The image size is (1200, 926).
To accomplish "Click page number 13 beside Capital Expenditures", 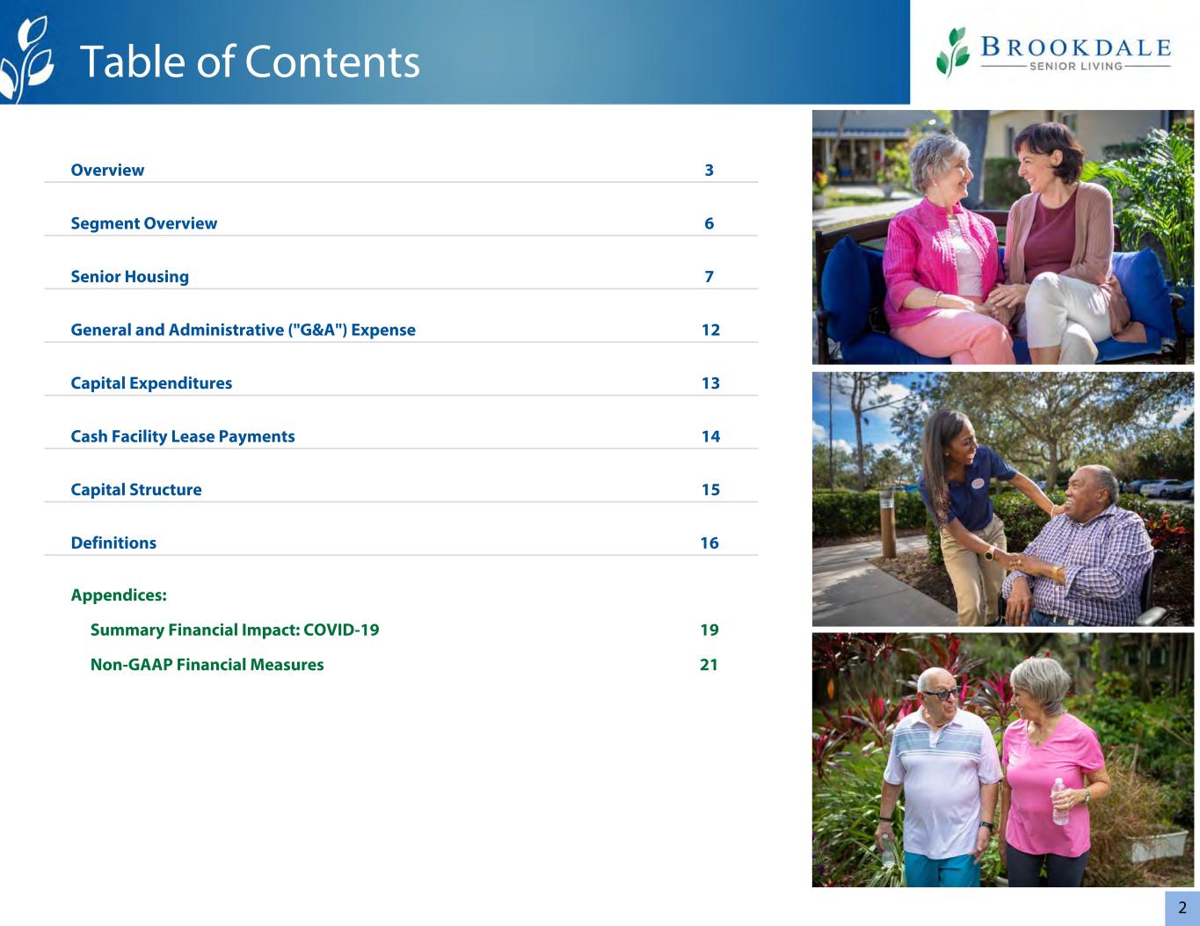I will coord(710,383).
